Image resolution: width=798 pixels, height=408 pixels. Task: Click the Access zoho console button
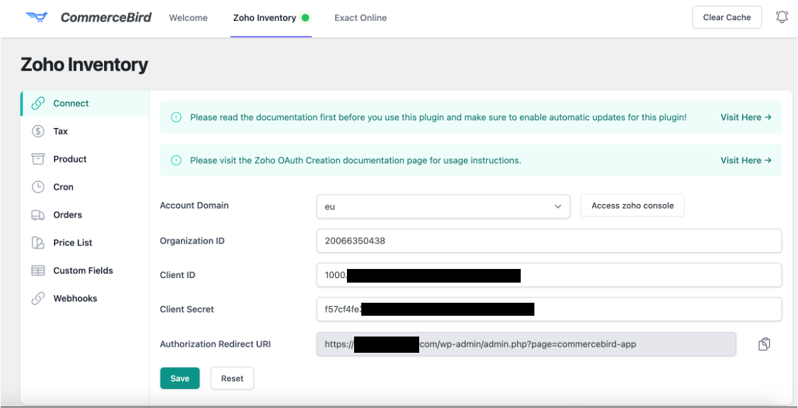pos(633,206)
